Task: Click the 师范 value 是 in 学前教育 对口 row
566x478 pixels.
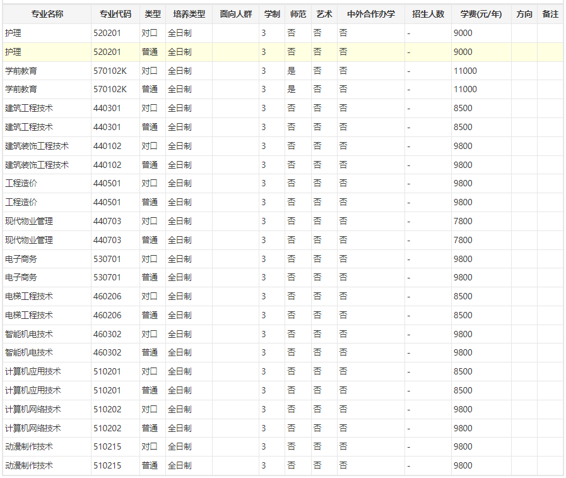Action: (x=291, y=71)
